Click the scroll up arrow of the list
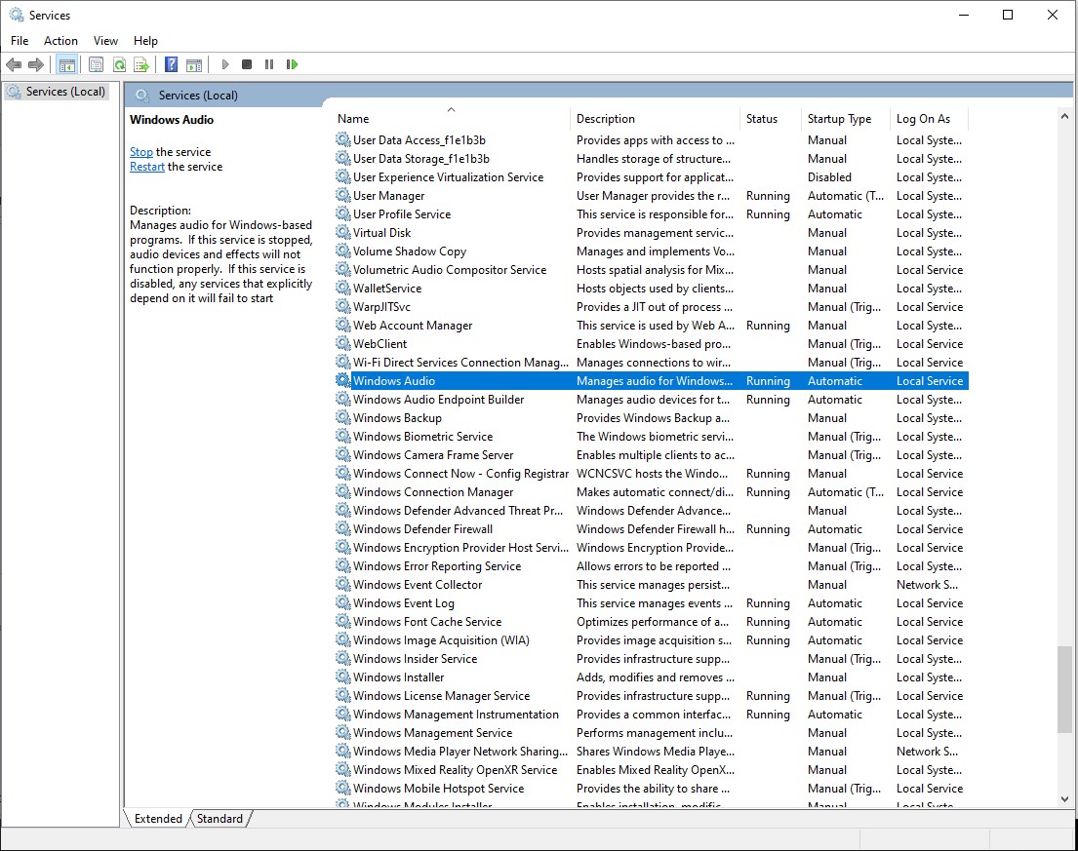Screen dimensions: 1078x851 click(x=1064, y=117)
